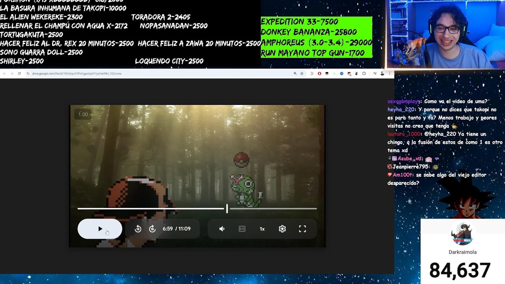Click the NOPASANADAN-2500 entry
This screenshot has height=284, width=505.
(x=174, y=26)
